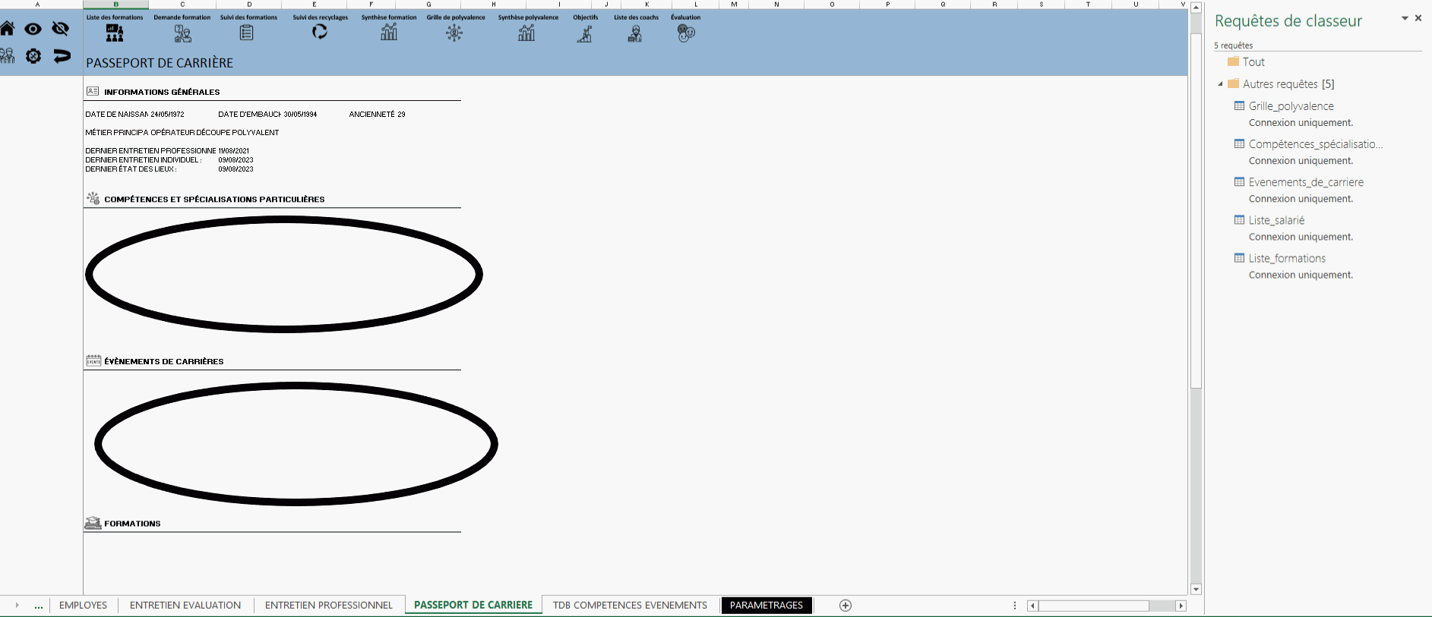Viewport: 1432px width, 617px height.
Task: Switch to the PARAMETRAGES sheet tab
Action: coord(767,605)
